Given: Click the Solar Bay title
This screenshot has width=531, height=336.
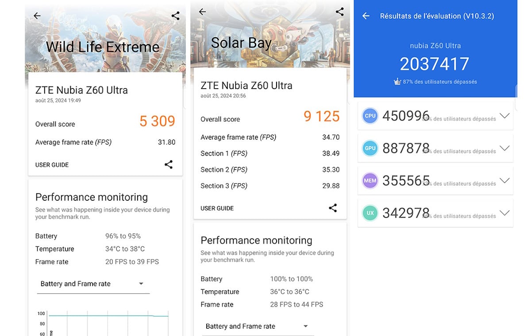Looking at the screenshot, I should click(x=241, y=43).
